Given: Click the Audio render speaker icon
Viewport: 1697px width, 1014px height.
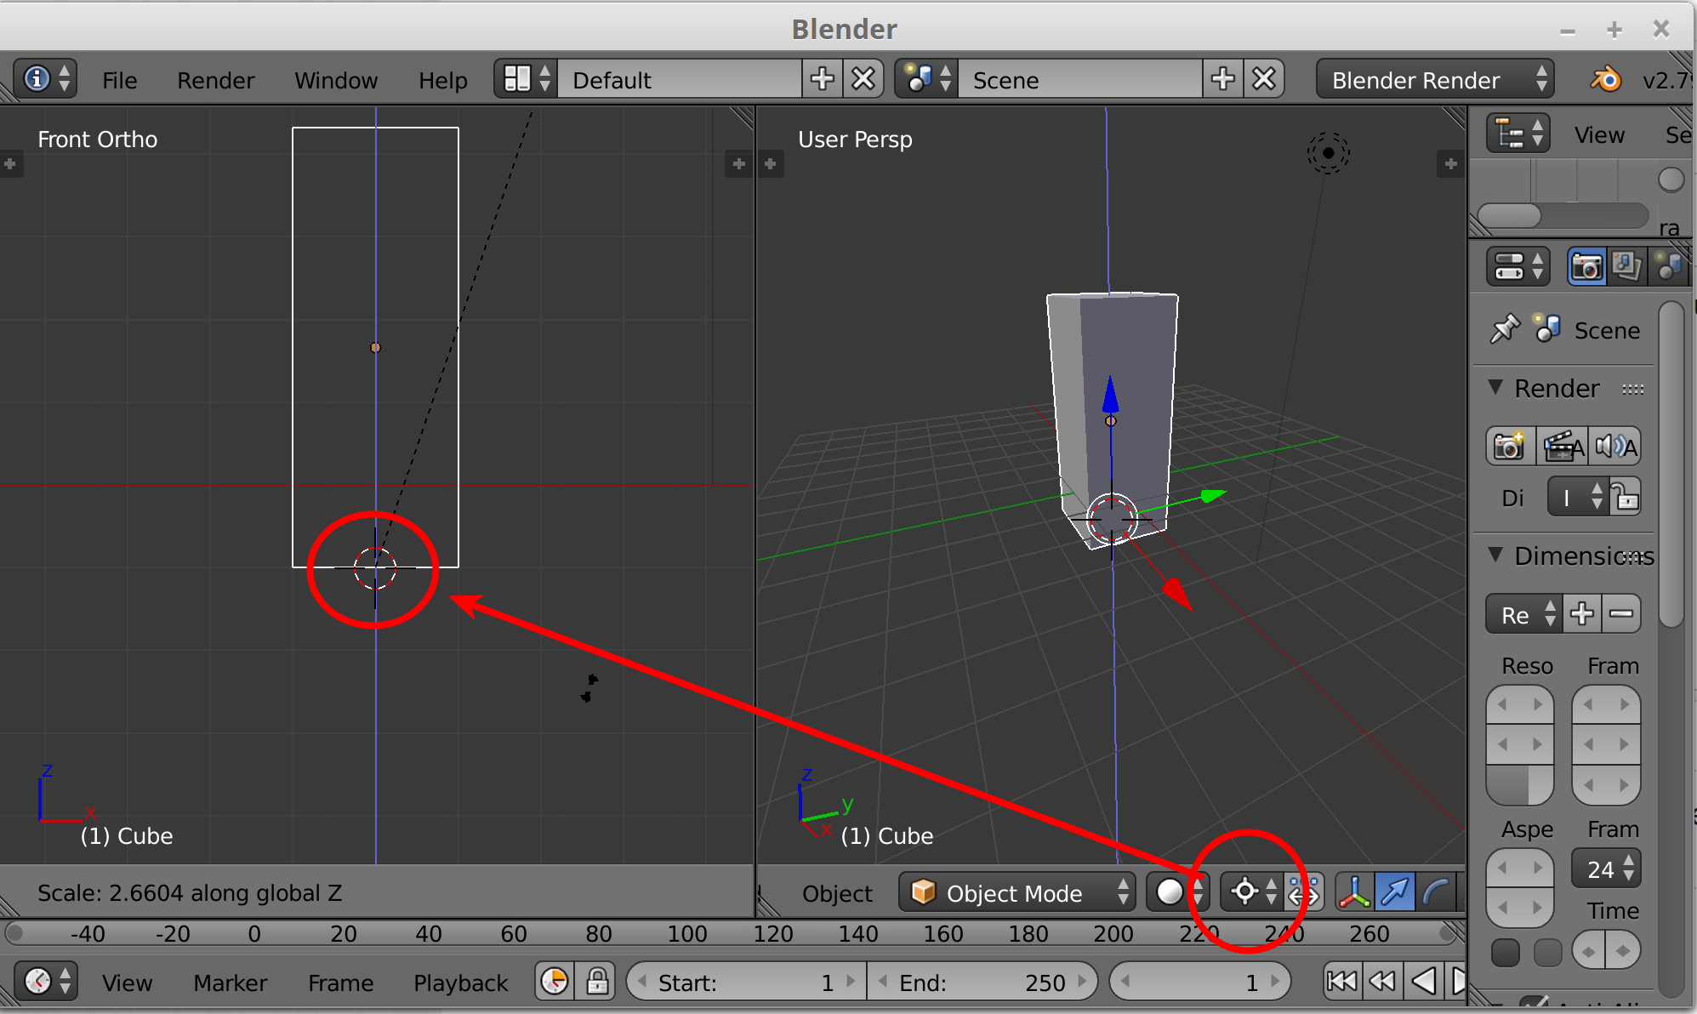Looking at the screenshot, I should [1615, 446].
